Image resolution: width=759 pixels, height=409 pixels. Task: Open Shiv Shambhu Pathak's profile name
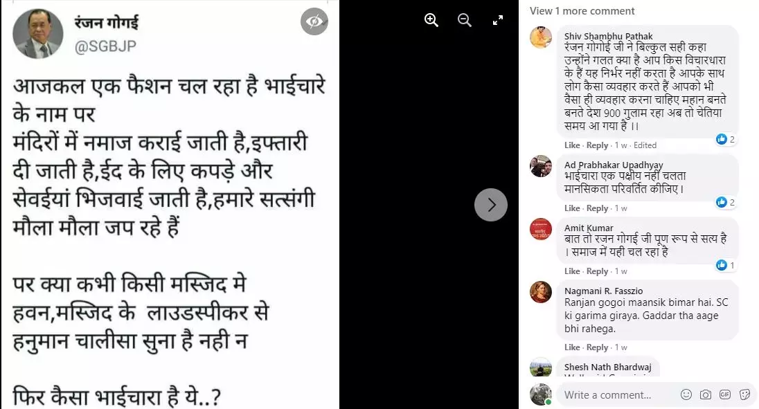pyautogui.click(x=609, y=36)
